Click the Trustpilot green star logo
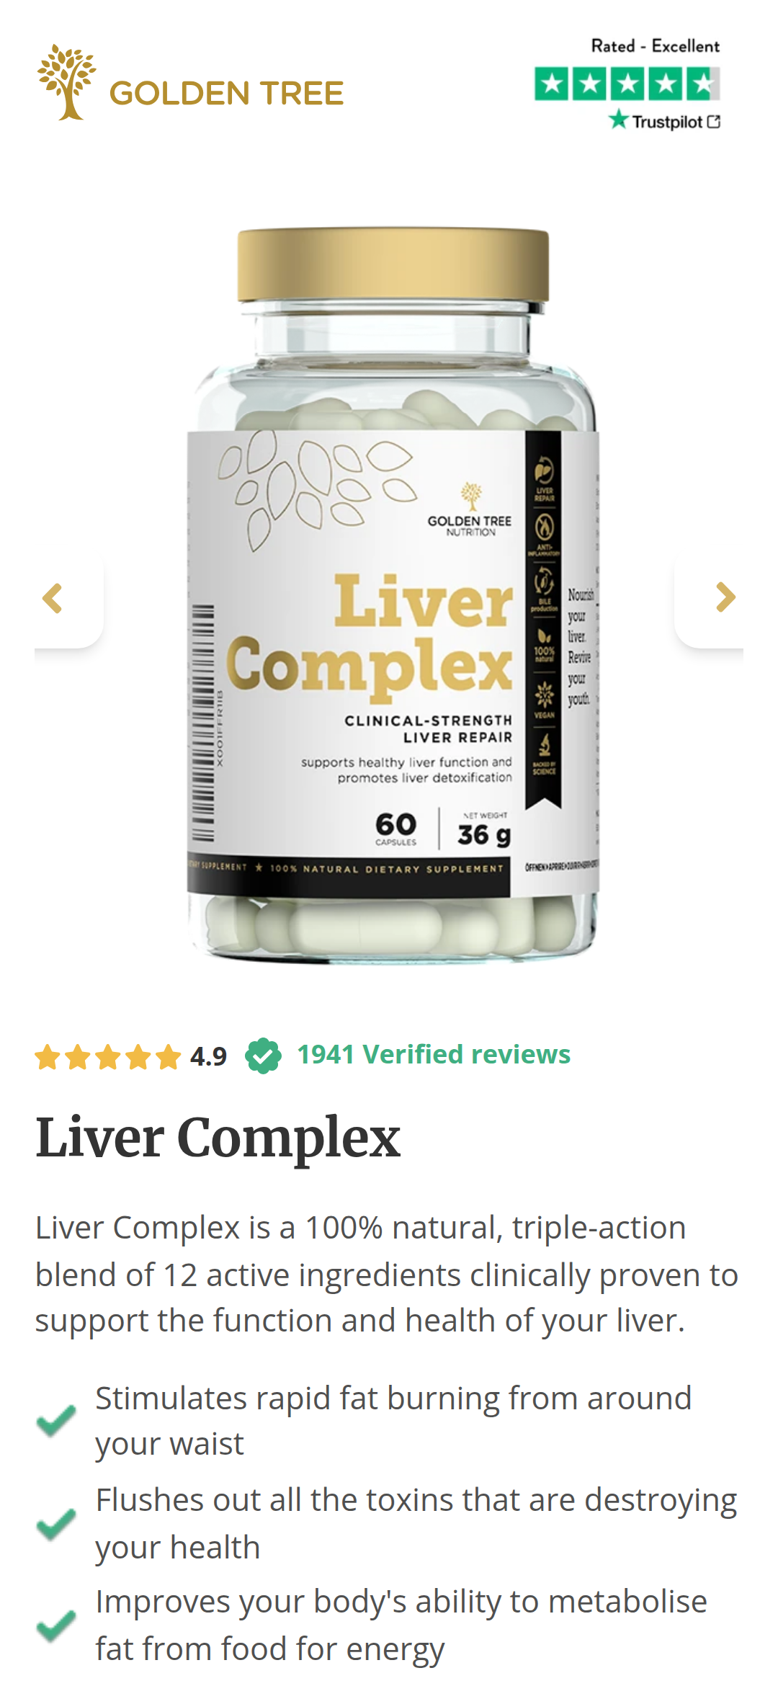 coord(618,120)
